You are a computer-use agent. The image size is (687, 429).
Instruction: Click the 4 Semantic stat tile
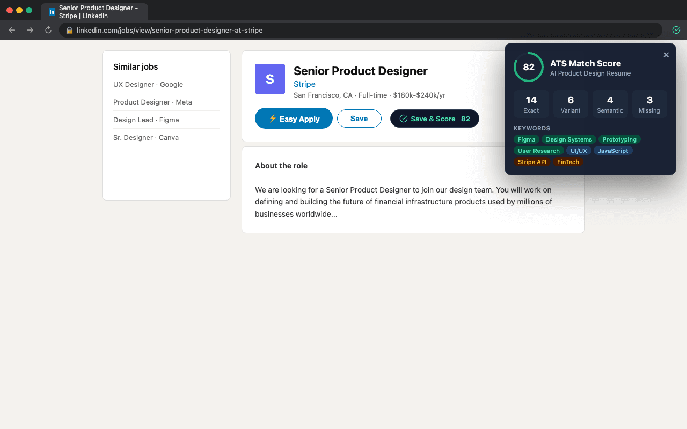point(610,104)
